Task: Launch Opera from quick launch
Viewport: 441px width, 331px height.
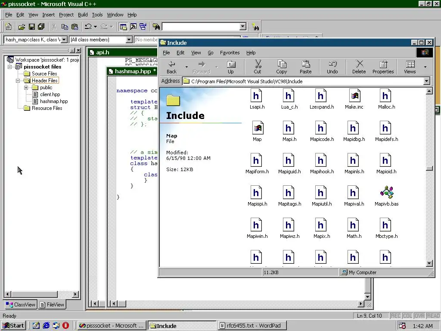Action: (x=65, y=326)
